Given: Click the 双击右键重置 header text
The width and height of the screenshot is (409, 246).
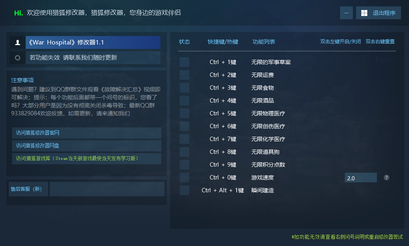Looking at the screenshot, I should [x=380, y=42].
